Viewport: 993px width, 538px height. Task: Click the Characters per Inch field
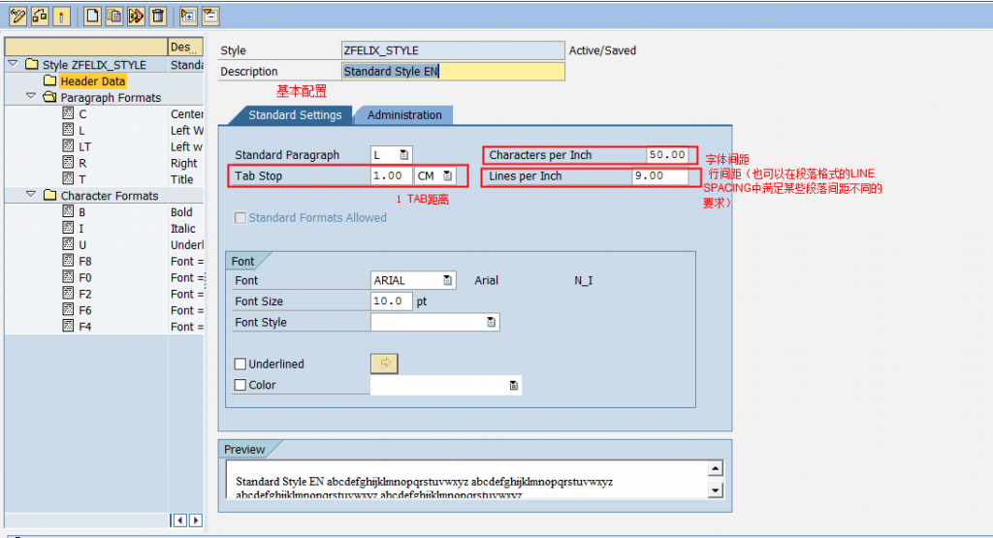667,154
